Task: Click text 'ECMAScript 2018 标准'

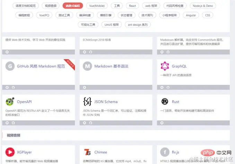Action: click(x=97, y=40)
